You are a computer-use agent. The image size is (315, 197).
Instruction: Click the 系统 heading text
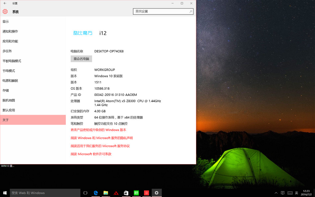[x=15, y=12]
